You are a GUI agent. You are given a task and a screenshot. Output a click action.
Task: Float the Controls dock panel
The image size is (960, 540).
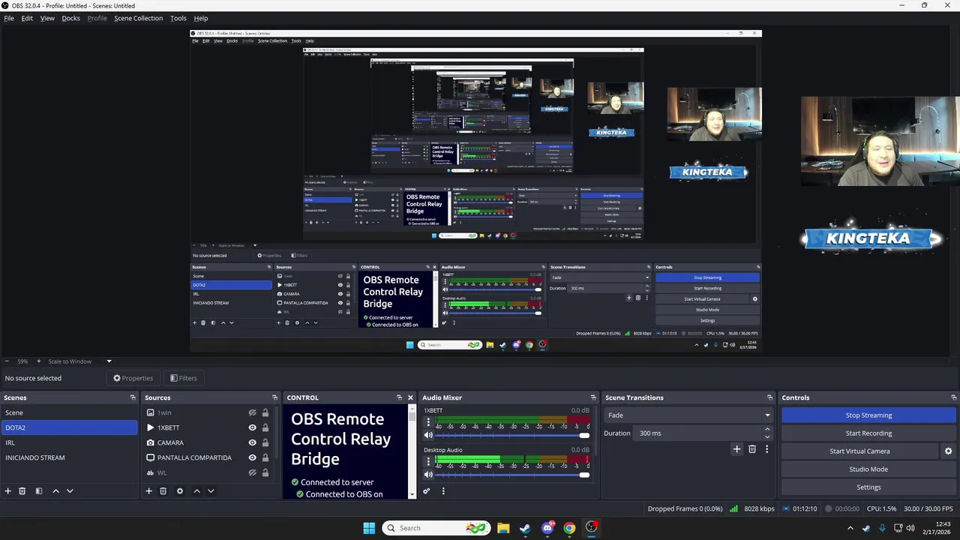954,397
